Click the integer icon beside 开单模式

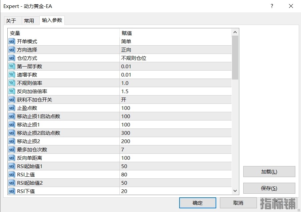click(x=12, y=42)
